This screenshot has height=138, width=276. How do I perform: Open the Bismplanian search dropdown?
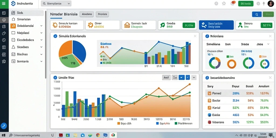56,4
